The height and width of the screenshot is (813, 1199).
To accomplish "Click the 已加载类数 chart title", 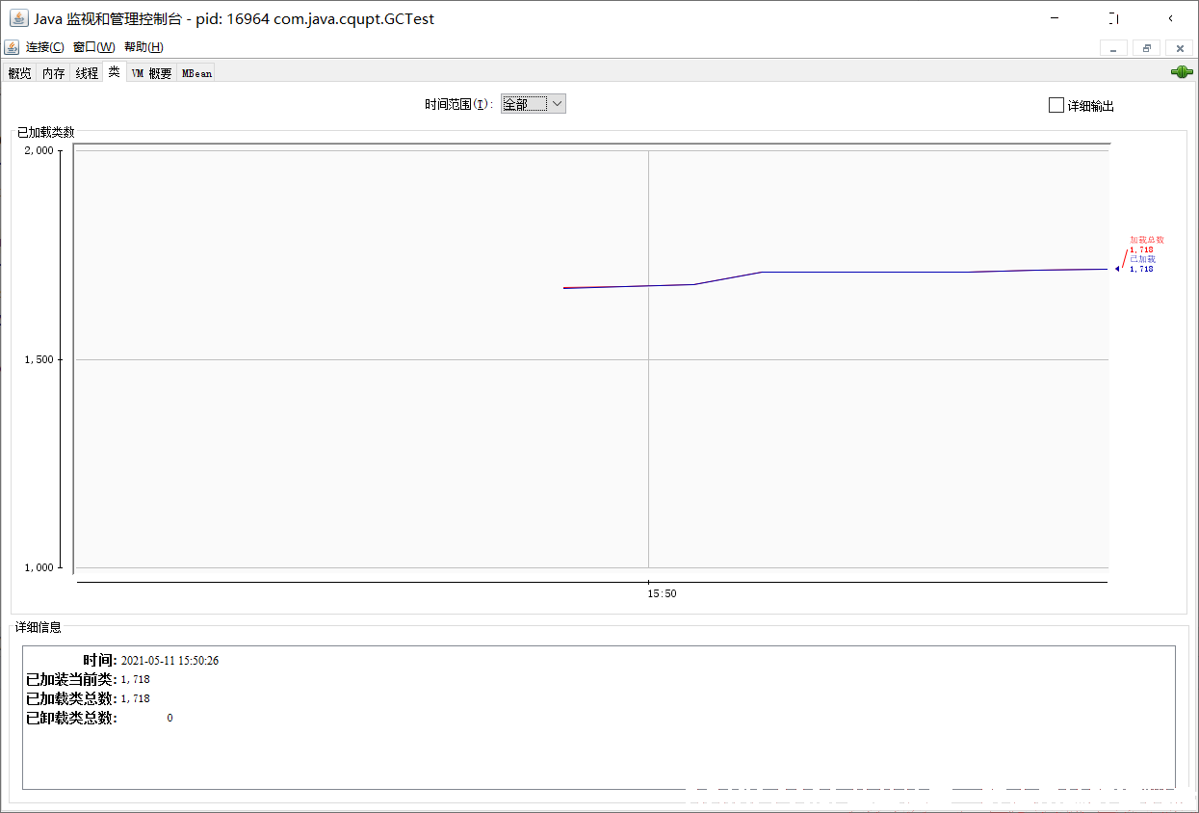I will tap(45, 132).
